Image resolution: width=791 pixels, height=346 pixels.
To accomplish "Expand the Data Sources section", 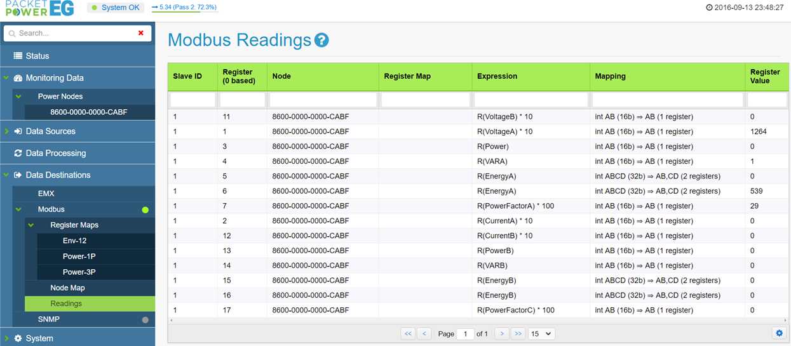I will pyautogui.click(x=7, y=131).
